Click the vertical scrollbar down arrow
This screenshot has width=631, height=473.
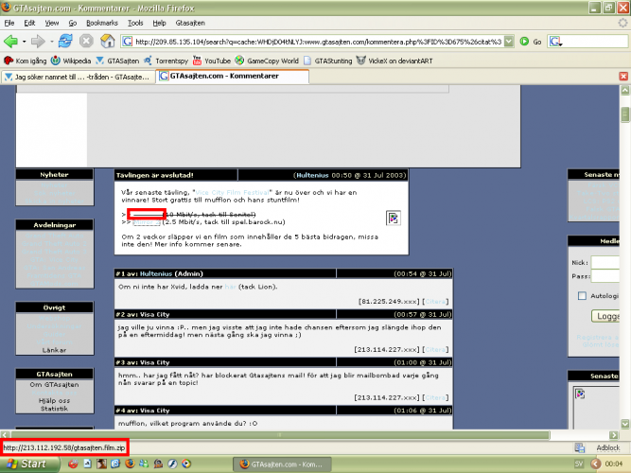(624, 424)
